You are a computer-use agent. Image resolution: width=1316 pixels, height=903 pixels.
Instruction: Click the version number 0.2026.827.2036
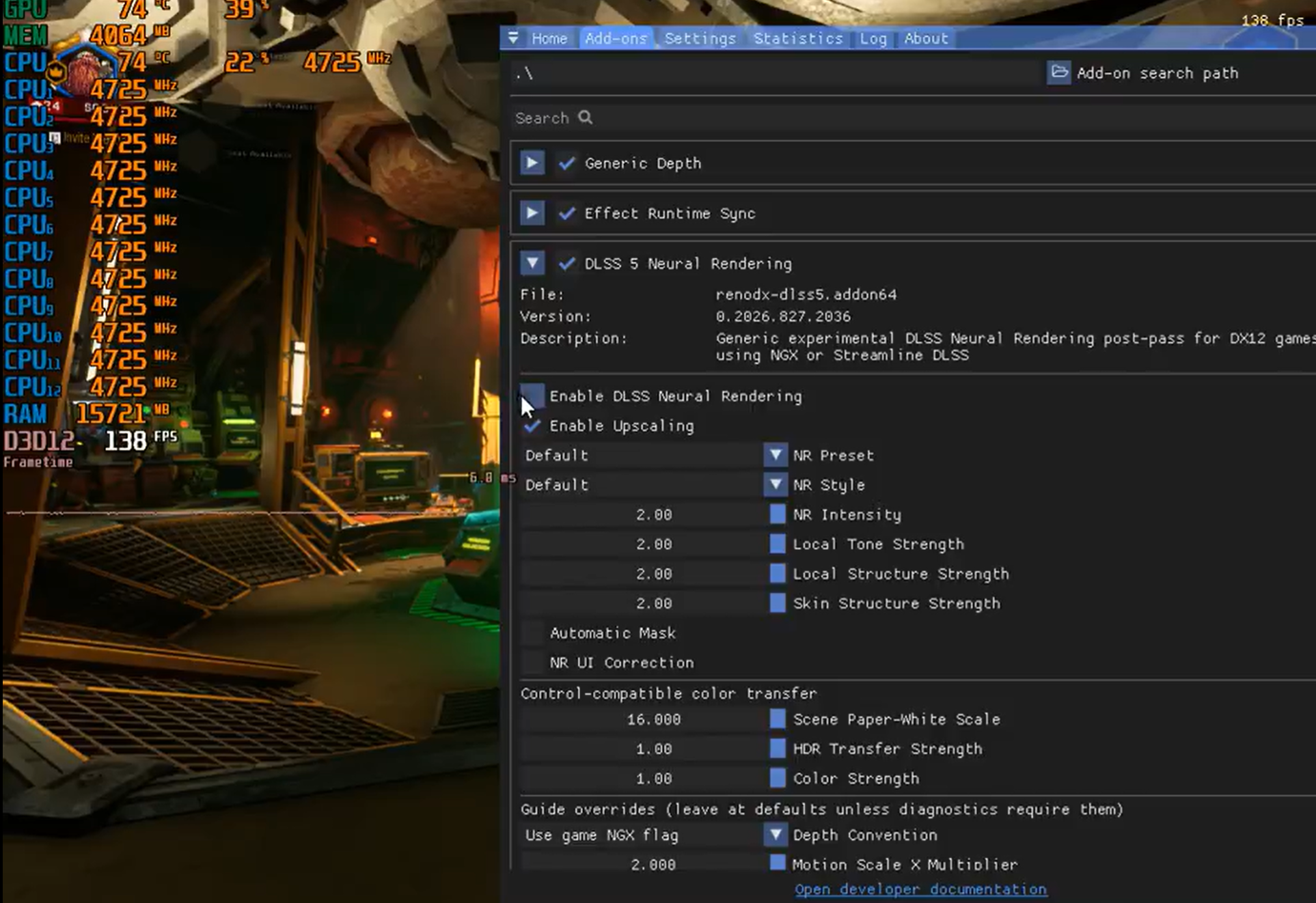(x=783, y=316)
